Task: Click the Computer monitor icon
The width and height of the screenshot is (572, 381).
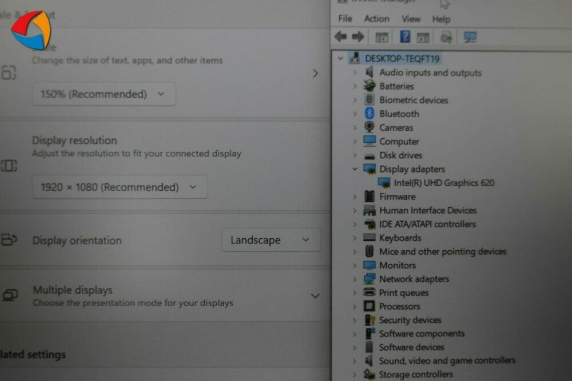Action: click(x=369, y=141)
